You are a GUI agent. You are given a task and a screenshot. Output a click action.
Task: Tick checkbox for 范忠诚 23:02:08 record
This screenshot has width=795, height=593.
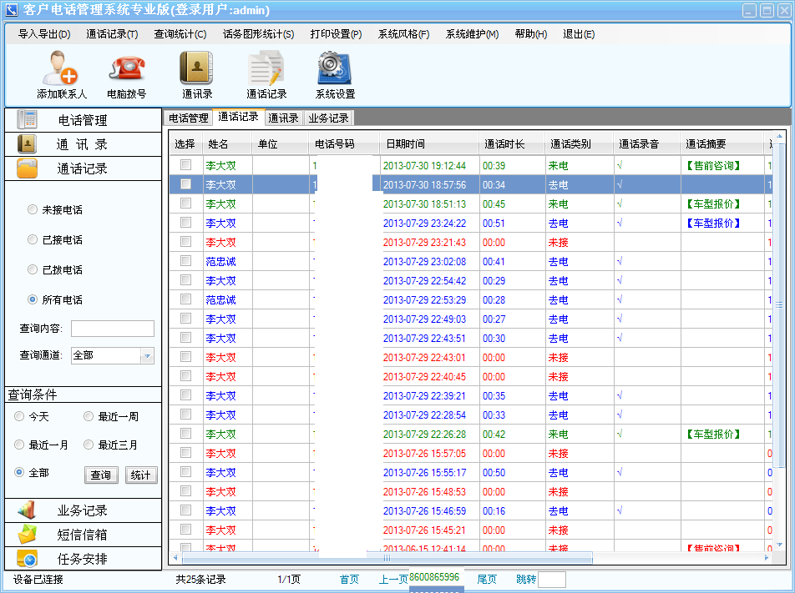pos(186,261)
